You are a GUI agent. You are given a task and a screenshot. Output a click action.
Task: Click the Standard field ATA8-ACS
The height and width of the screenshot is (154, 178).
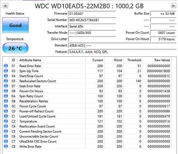pos(122,45)
